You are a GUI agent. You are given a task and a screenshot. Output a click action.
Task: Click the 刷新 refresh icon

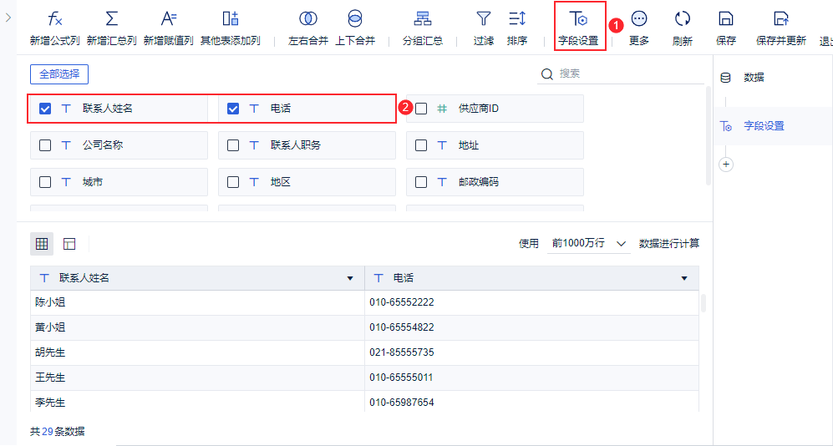pyautogui.click(x=682, y=19)
